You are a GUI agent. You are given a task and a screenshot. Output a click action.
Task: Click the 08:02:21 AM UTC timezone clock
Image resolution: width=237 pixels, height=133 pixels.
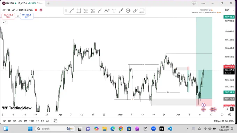click(224, 121)
